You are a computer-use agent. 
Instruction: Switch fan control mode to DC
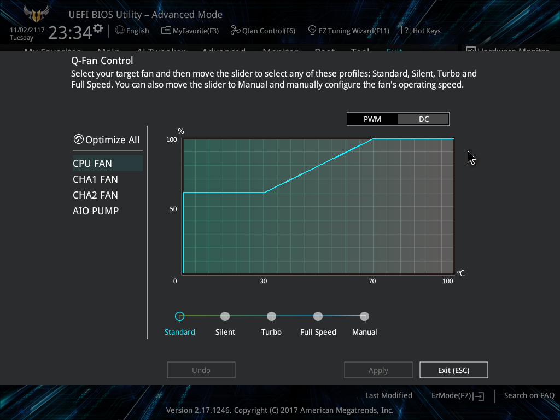pyautogui.click(x=424, y=119)
